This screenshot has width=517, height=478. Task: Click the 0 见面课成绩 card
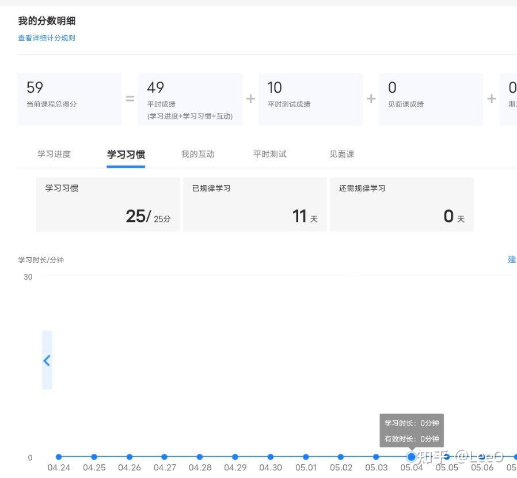click(x=431, y=99)
